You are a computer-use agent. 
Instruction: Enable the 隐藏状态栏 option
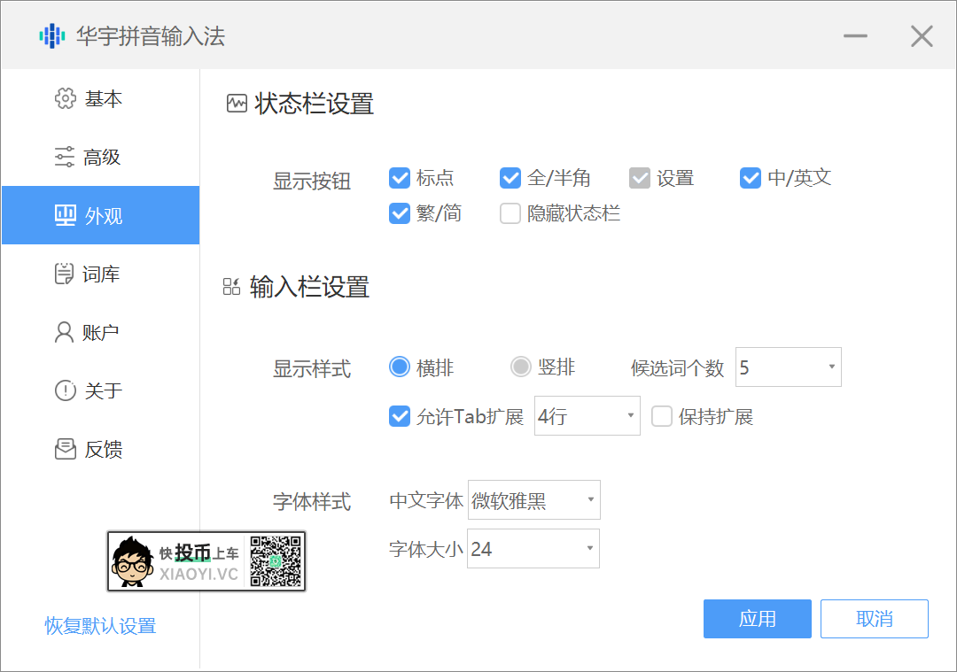[510, 213]
